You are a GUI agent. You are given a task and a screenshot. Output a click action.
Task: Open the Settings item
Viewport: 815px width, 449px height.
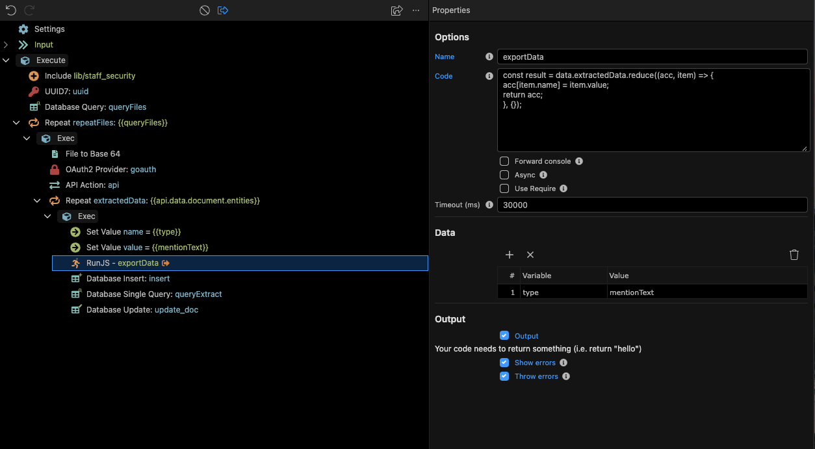tap(49, 29)
